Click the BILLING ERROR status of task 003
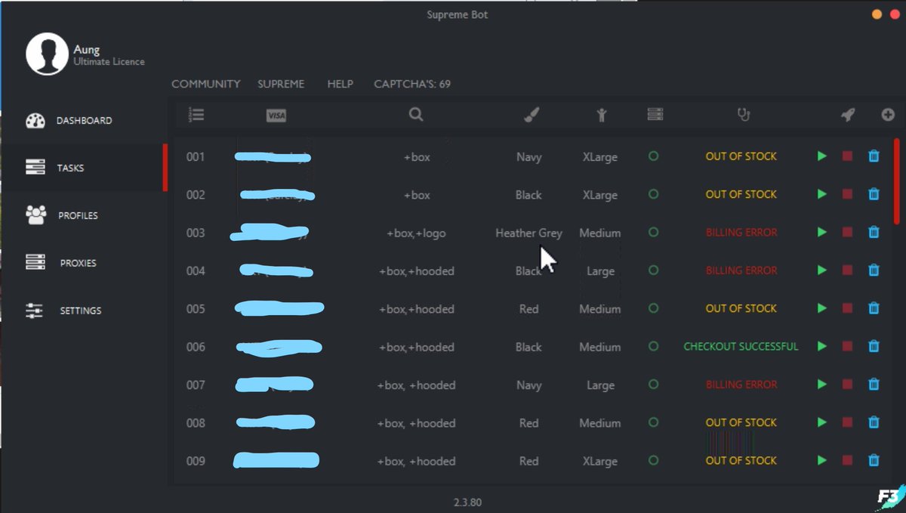Image resolution: width=906 pixels, height=513 pixels. click(x=741, y=232)
